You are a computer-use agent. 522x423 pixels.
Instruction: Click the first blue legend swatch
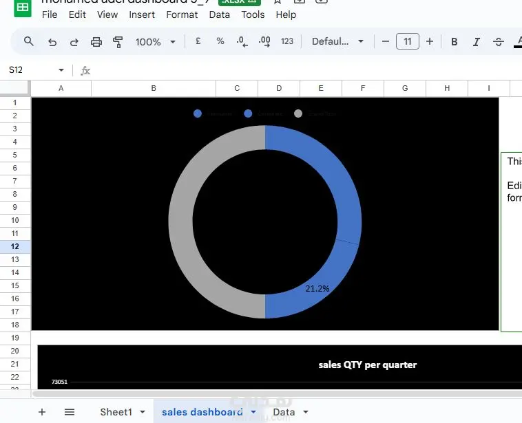(198, 113)
